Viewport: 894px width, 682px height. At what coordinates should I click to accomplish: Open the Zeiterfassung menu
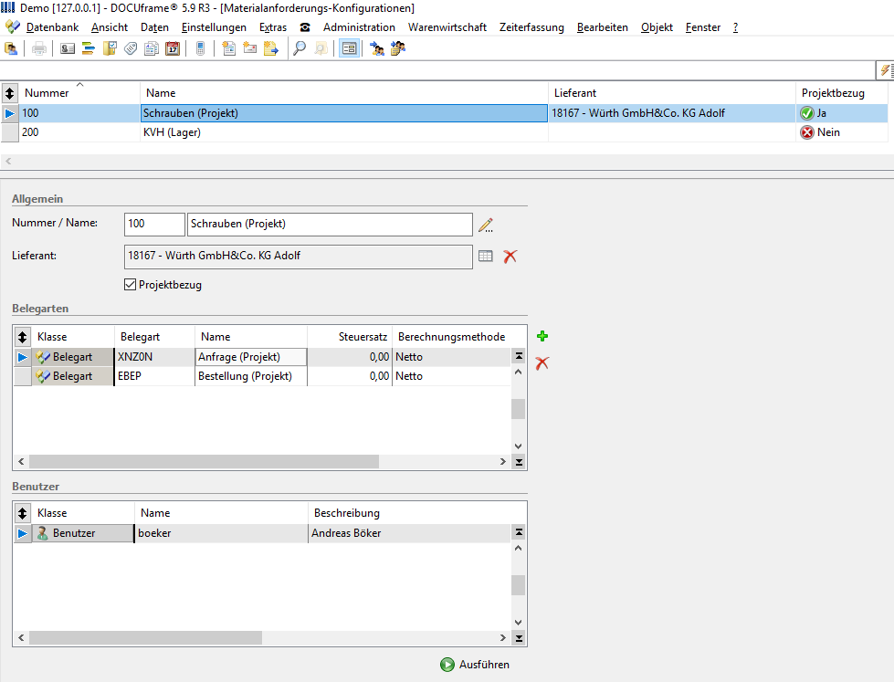(x=532, y=27)
